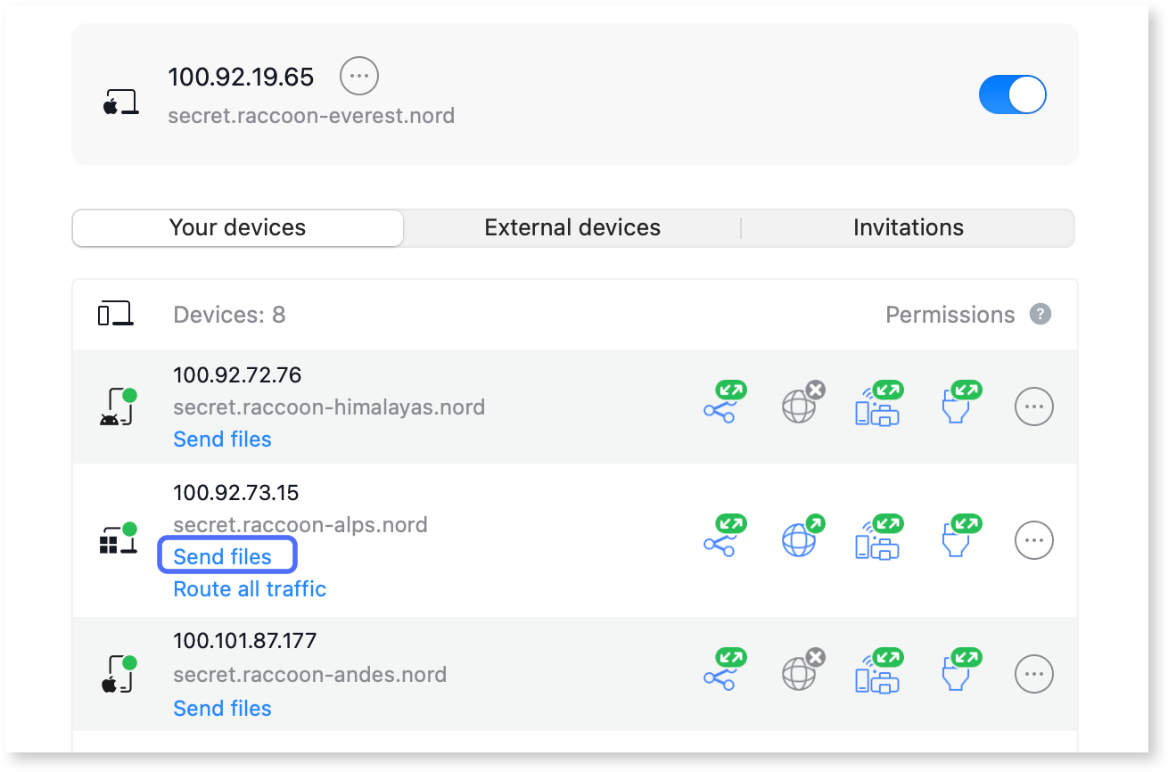Click Send files under raccoon-alps

226,555
